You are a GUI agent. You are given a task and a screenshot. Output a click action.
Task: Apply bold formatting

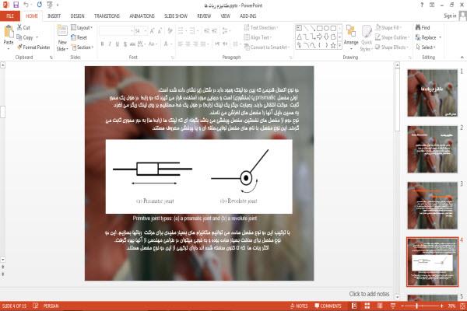pos(102,44)
